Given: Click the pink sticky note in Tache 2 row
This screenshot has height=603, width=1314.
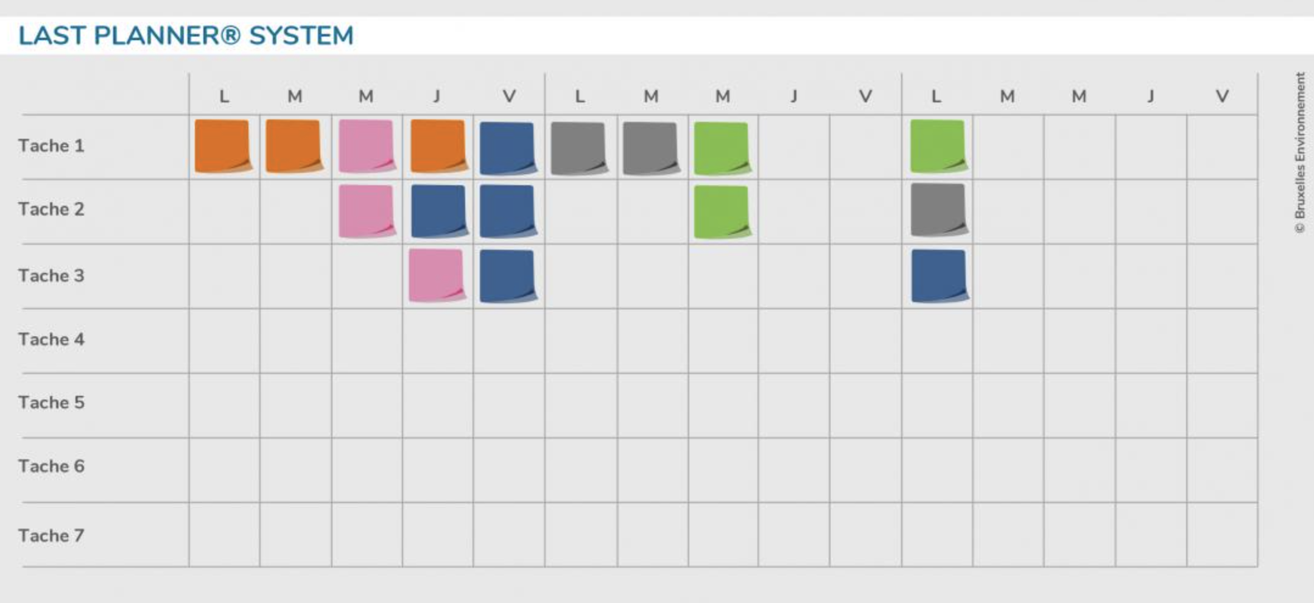Looking at the screenshot, I should coord(366,211).
